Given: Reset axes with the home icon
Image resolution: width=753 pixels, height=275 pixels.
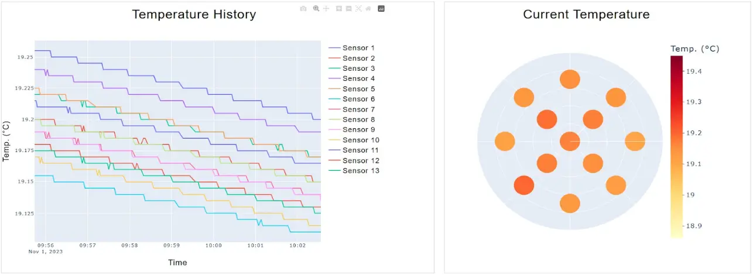Looking at the screenshot, I should (368, 9).
